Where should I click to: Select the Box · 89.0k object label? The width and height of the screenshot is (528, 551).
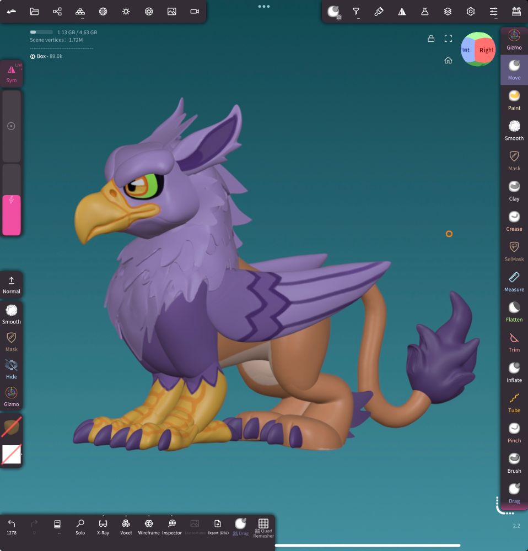pos(46,56)
